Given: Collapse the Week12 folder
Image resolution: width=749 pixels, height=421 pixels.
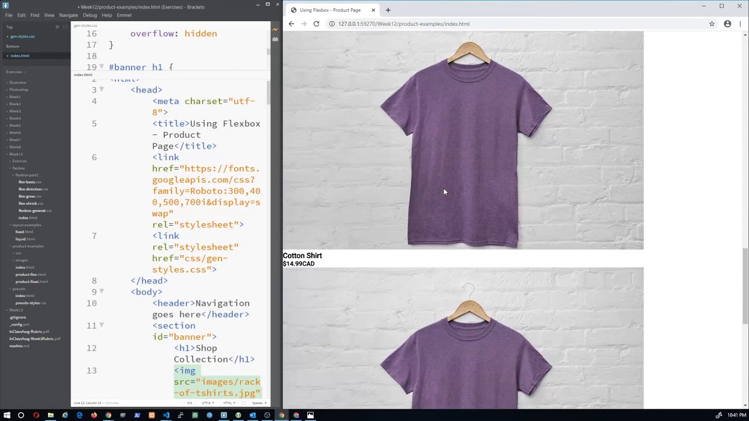Looking at the screenshot, I should (x=15, y=154).
